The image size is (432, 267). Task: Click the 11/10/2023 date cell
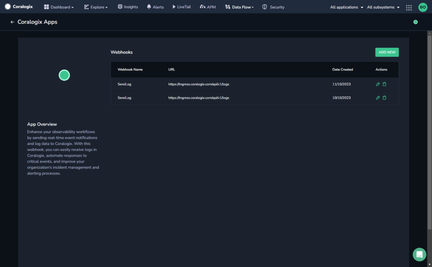pyautogui.click(x=341, y=84)
